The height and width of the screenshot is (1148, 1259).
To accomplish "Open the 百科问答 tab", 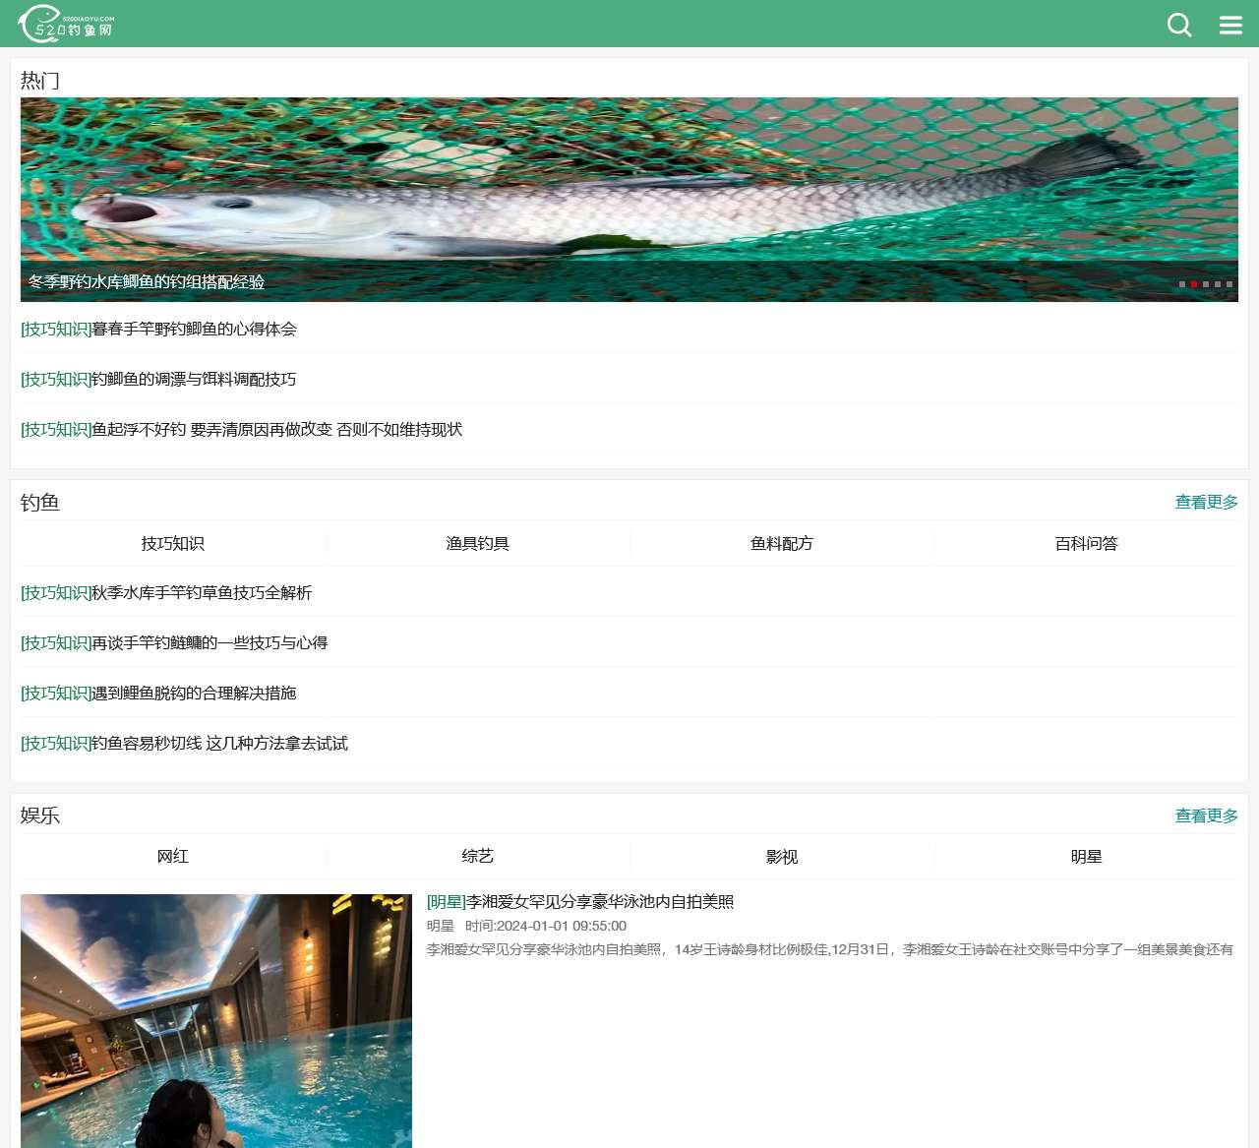I will pos(1085,543).
